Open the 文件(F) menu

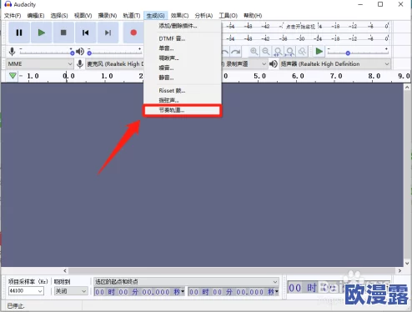click(13, 16)
